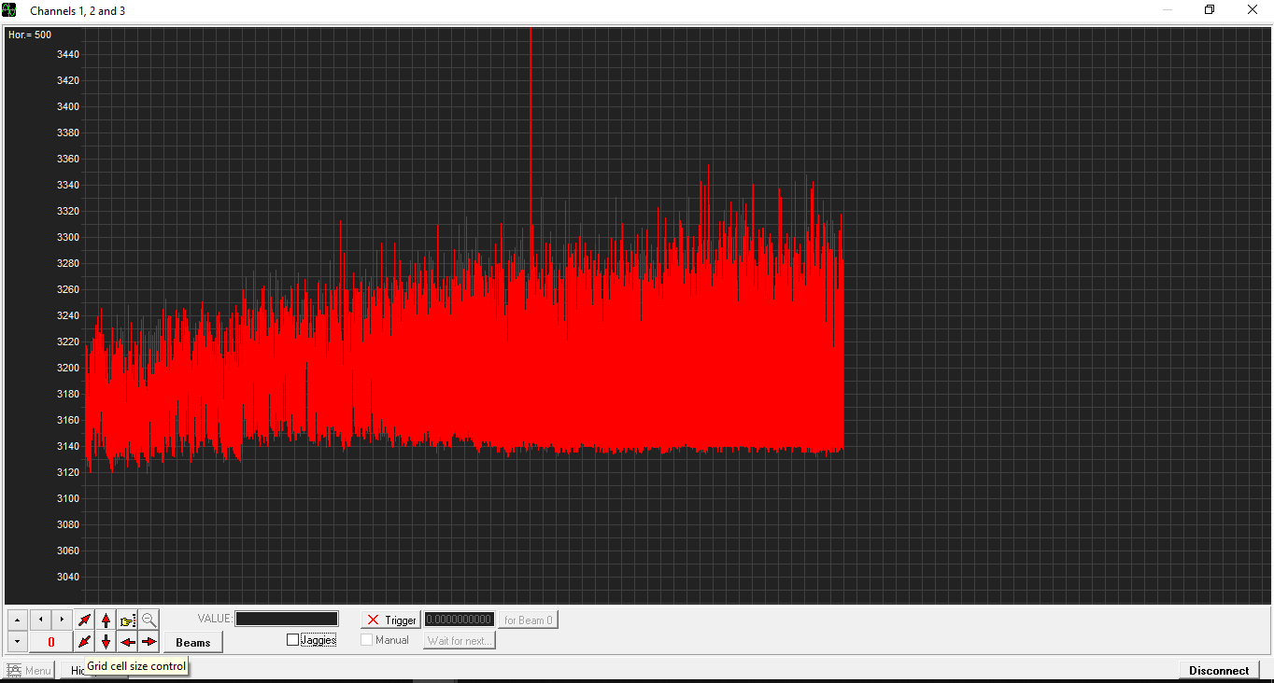Click the small up triangle stepper

point(17,620)
